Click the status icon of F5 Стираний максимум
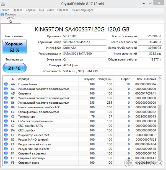The image size is (166, 170). (6, 158)
